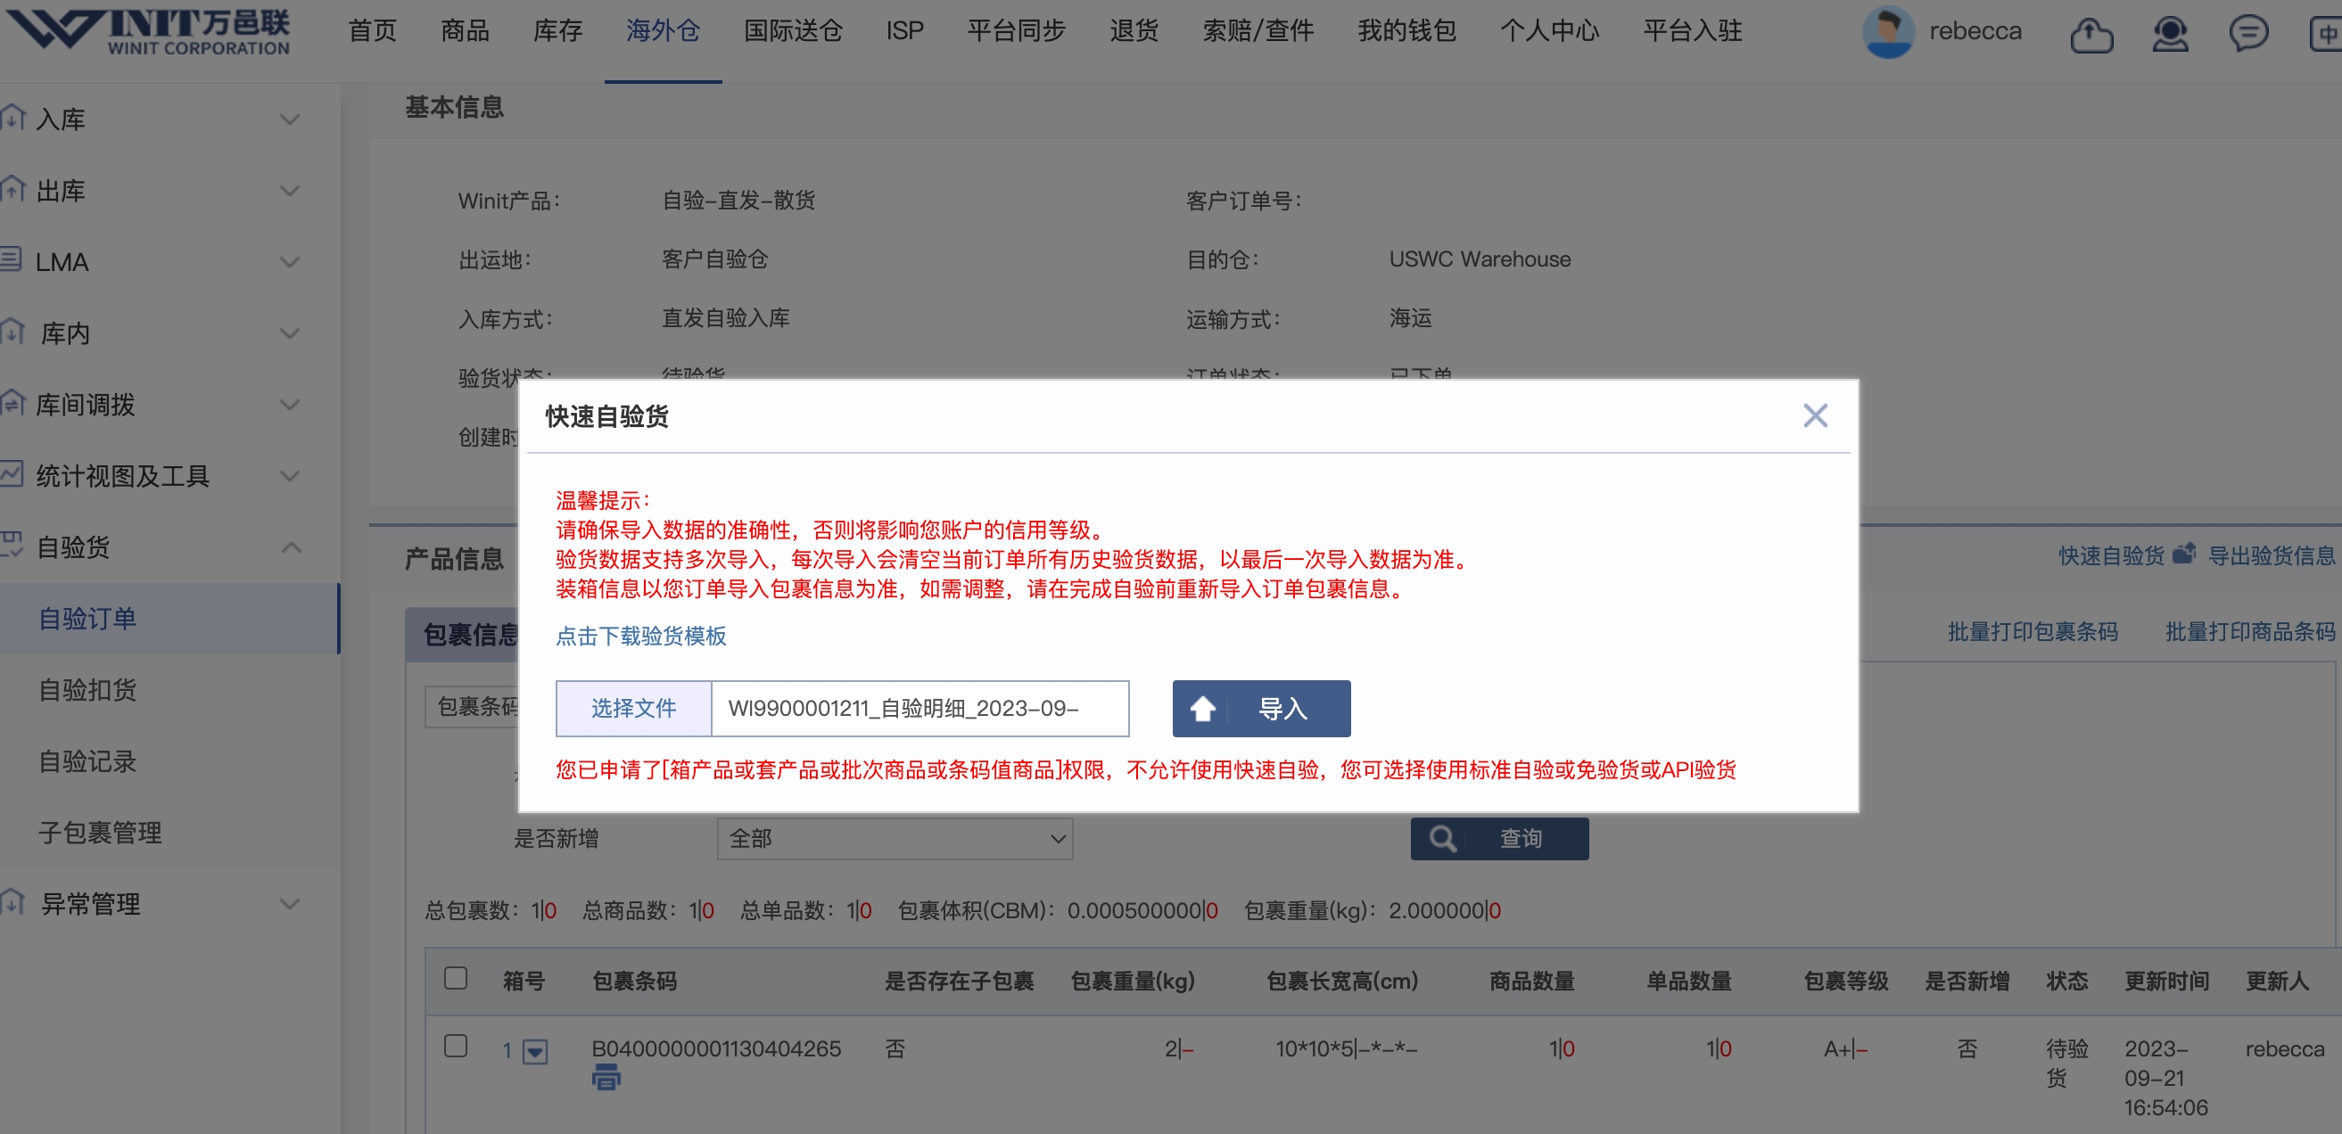Click the magnifier 查询 search button
Viewport: 2342px width, 1134px height.
(1499, 839)
